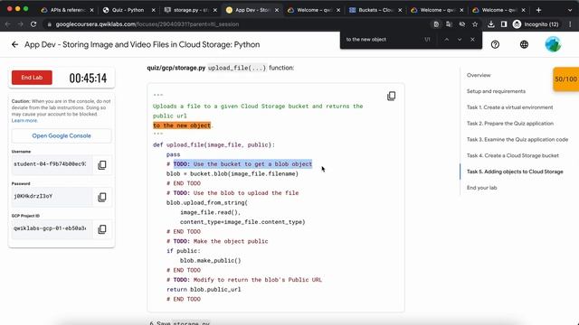The width and height of the screenshot is (579, 325).
Task: Click the Password field value
Action: click(x=51, y=197)
